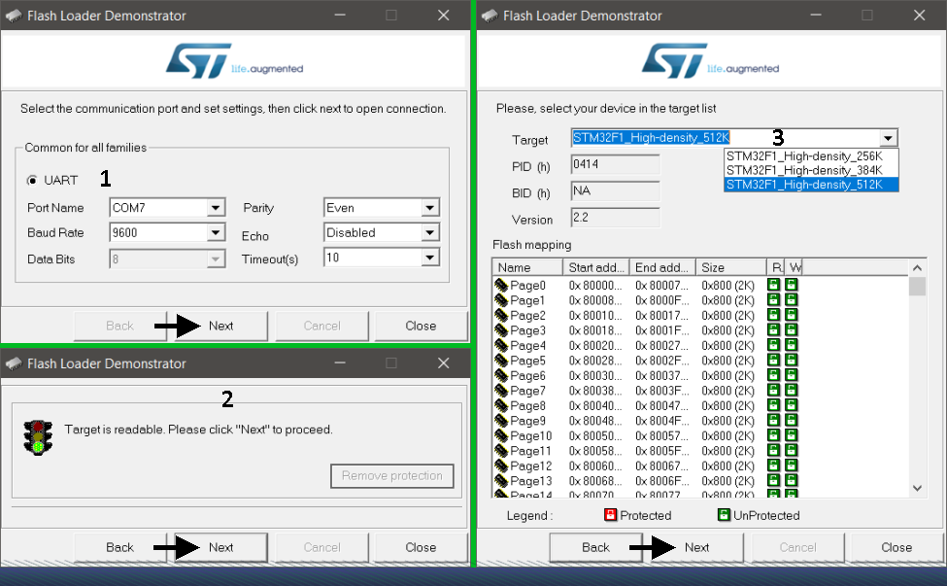Click Page1's green read-unprotect icon
947x586 pixels.
[771, 300]
